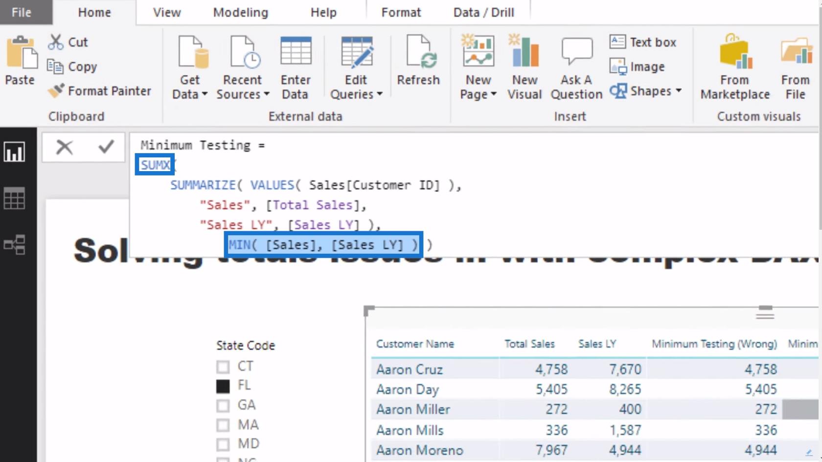The width and height of the screenshot is (822, 462).
Task: Expand the Edit Queries dropdown arrow
Action: click(380, 94)
